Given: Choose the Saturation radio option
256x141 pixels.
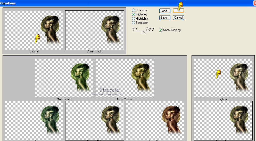Looking at the screenshot, I should 133,22.
